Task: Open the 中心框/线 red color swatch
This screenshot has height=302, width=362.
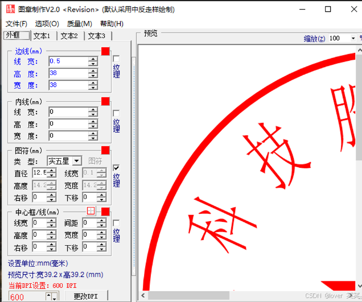Action: tap(105, 212)
